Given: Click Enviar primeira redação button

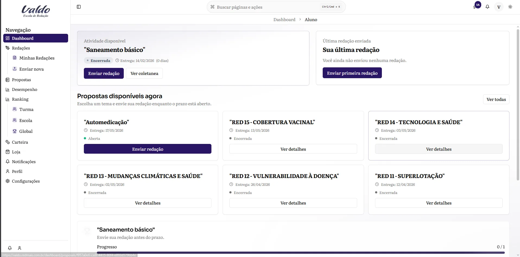Looking at the screenshot, I should [352, 73].
